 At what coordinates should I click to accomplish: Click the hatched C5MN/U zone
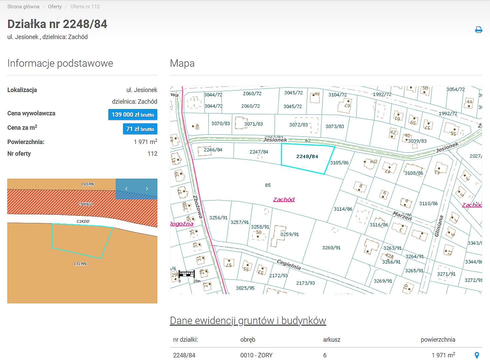tap(85, 204)
